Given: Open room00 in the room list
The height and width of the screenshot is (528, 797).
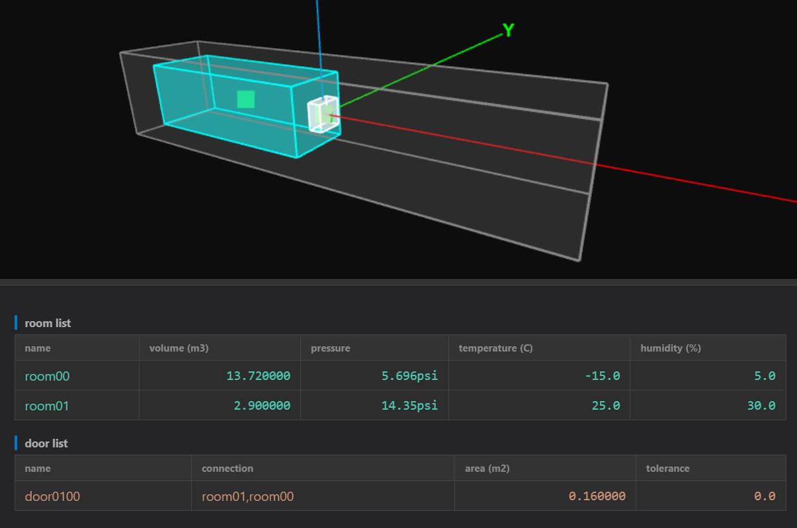Looking at the screenshot, I should pos(47,376).
